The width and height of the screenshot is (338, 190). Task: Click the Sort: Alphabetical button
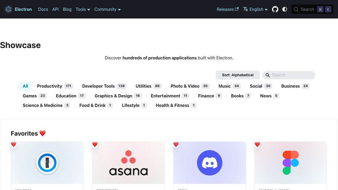tap(238, 75)
